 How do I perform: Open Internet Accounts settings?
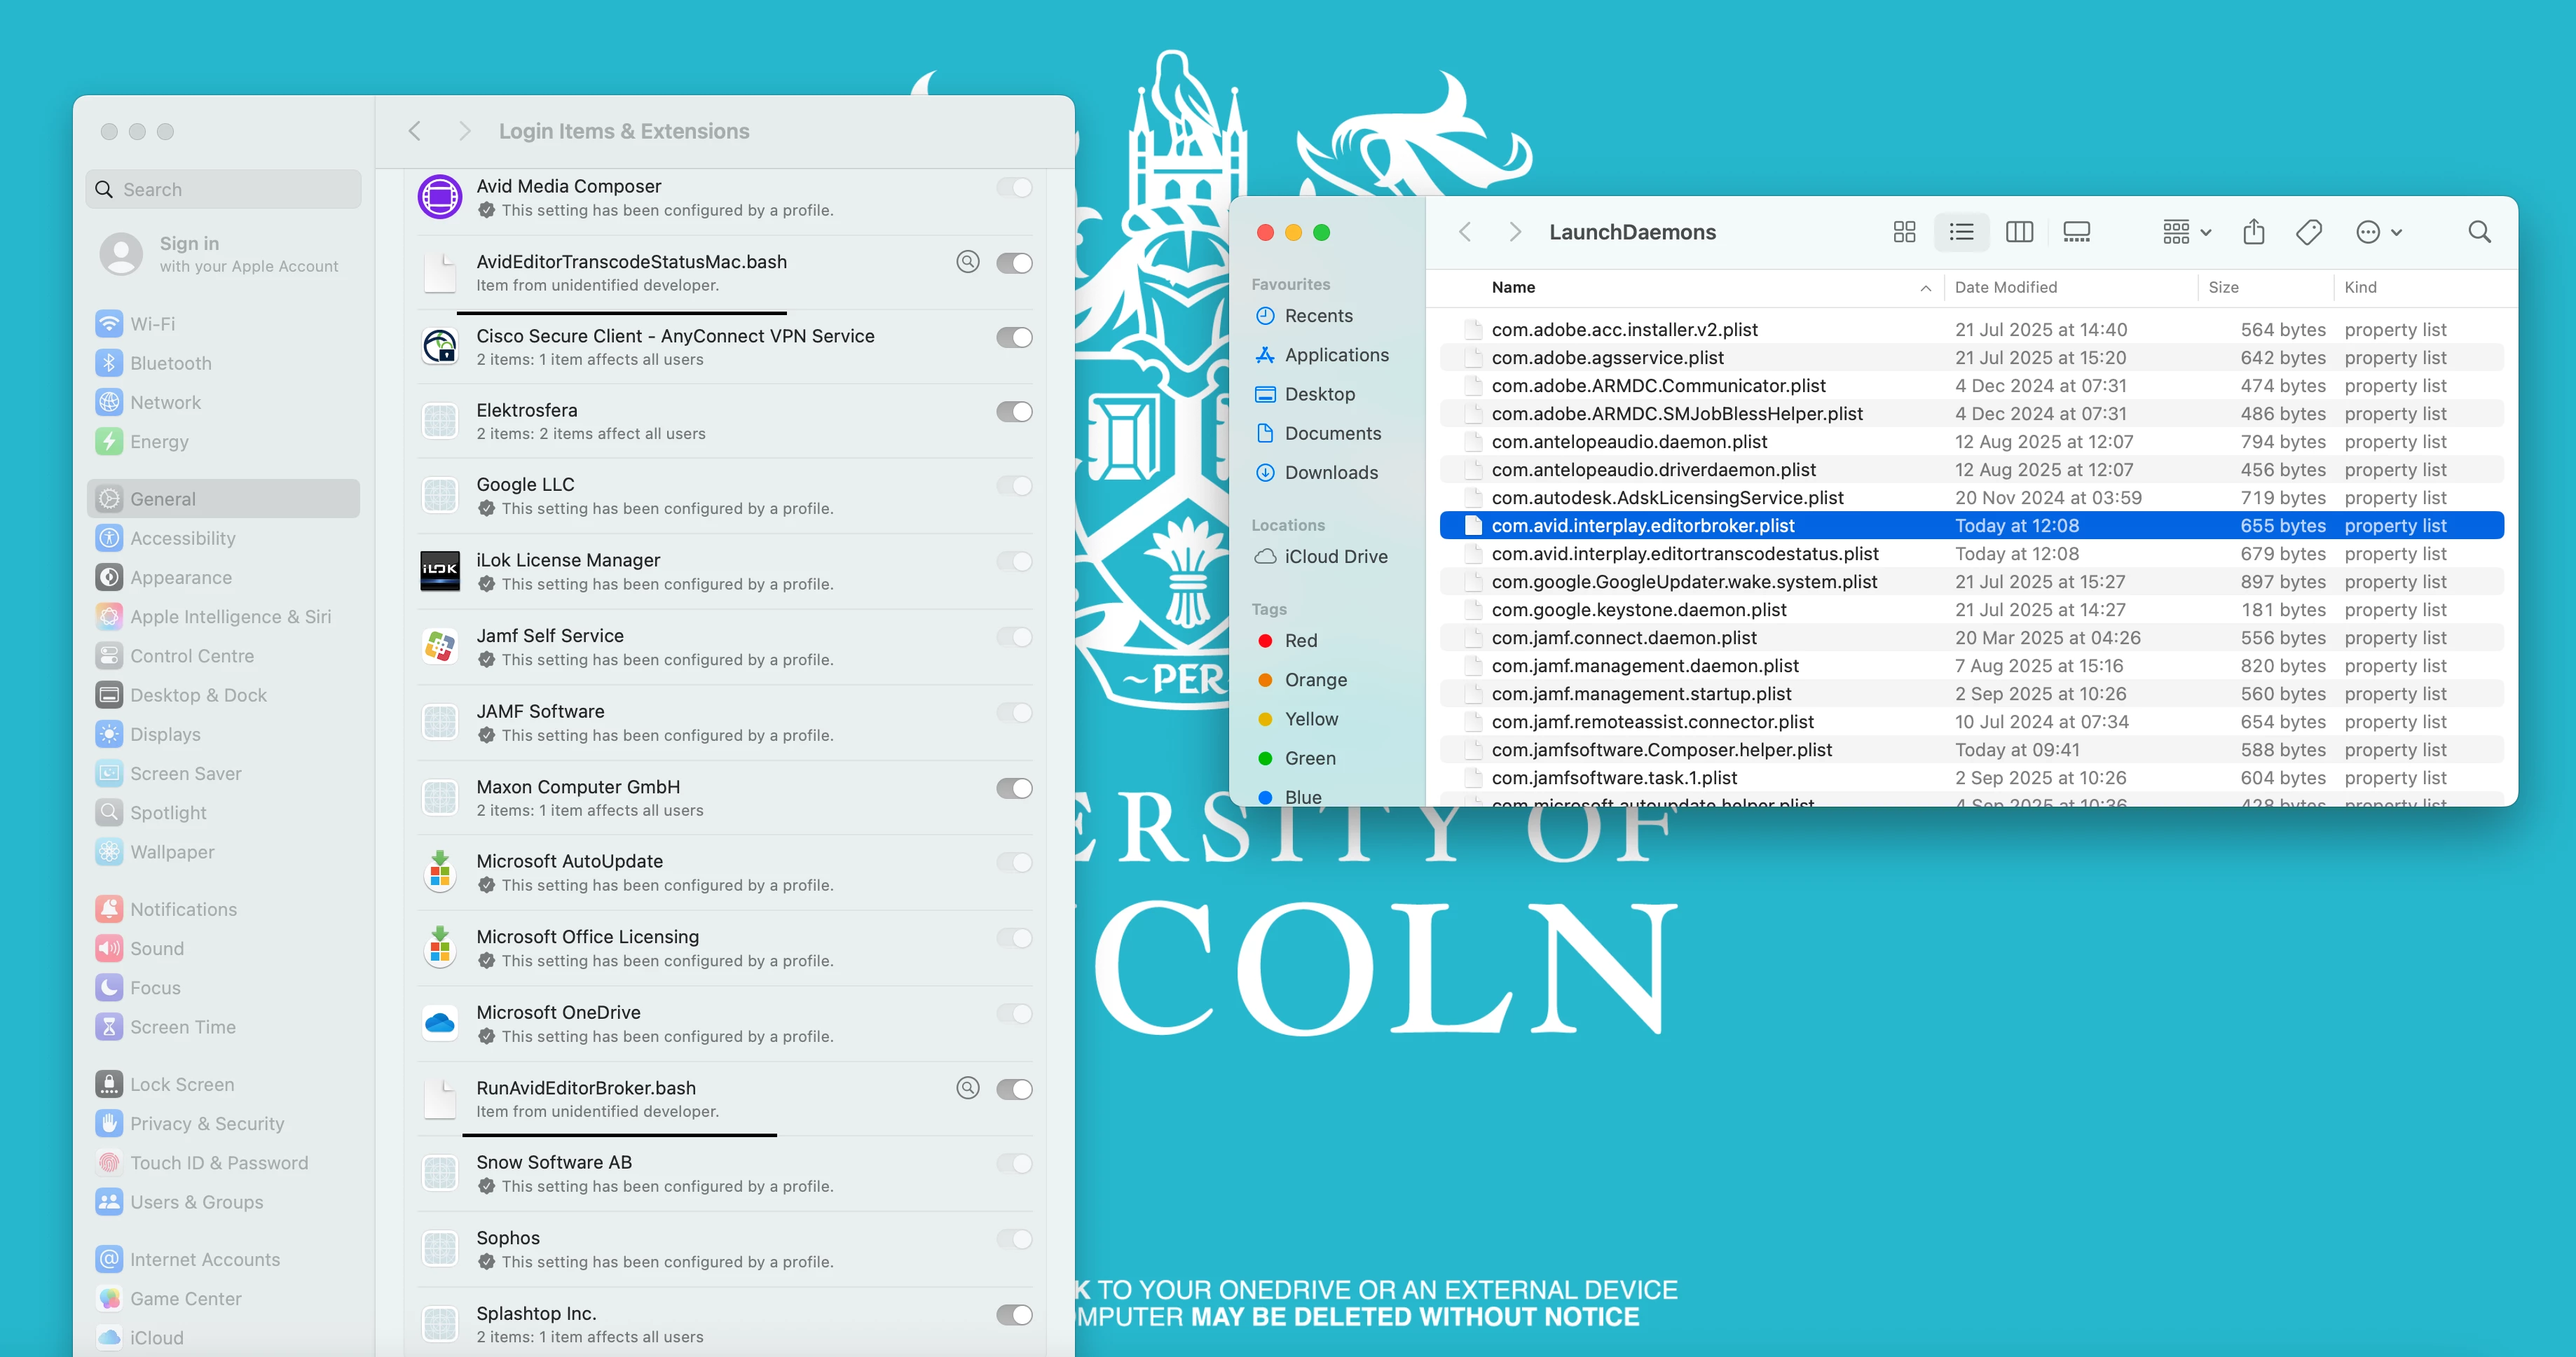tap(224, 1260)
